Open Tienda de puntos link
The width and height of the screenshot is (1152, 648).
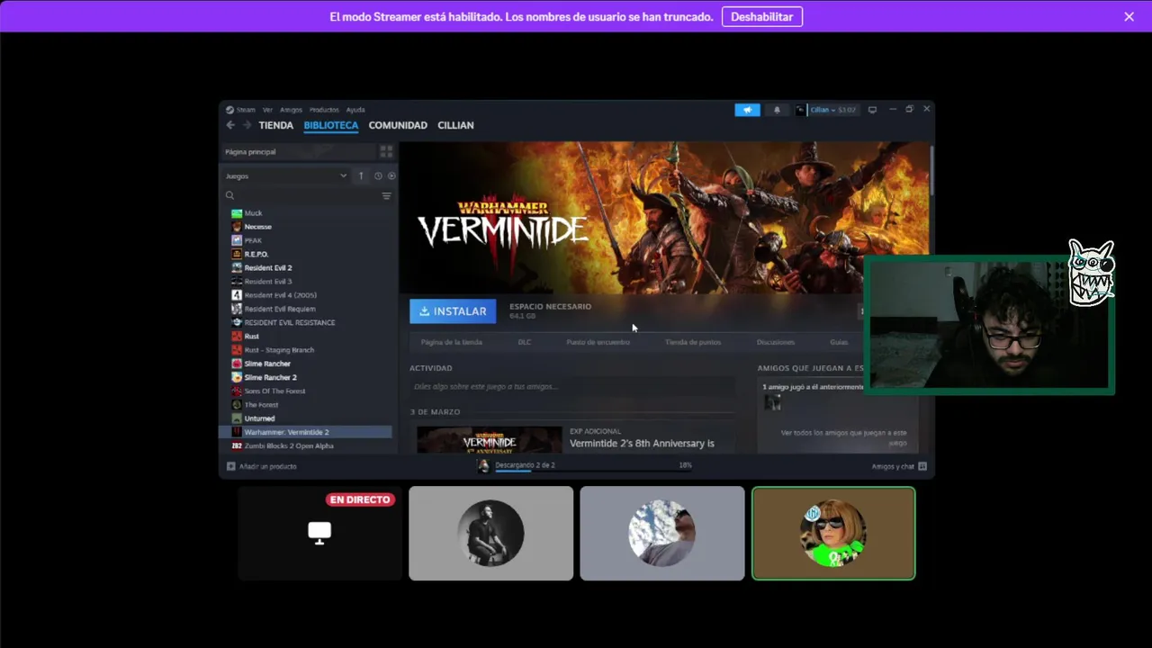tap(693, 342)
